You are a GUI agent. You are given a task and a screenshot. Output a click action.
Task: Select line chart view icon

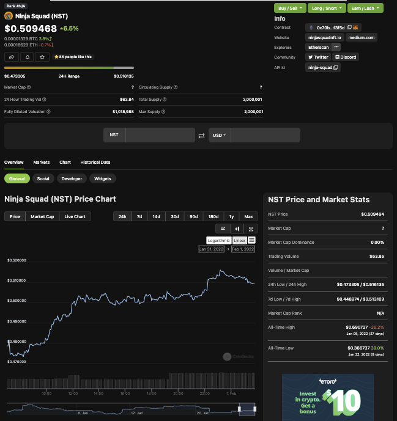pos(223,229)
